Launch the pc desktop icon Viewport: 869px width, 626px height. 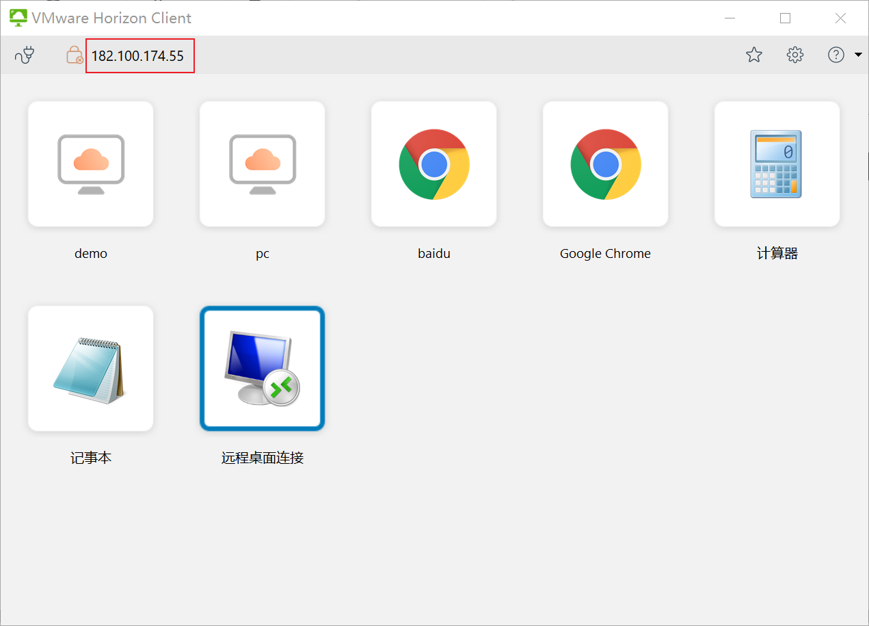[263, 164]
